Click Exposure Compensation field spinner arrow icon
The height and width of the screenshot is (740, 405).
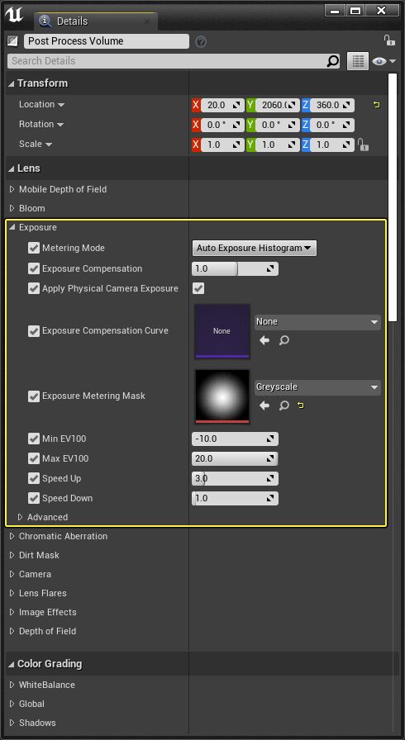tap(270, 269)
